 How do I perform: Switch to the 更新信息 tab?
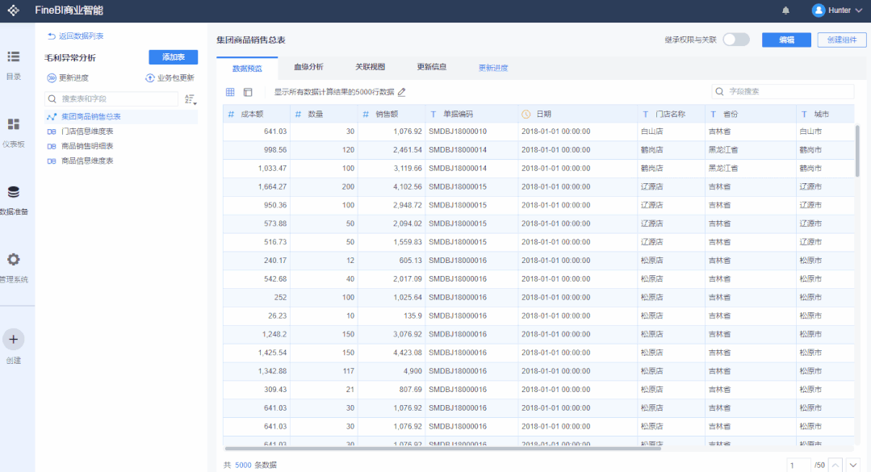432,67
